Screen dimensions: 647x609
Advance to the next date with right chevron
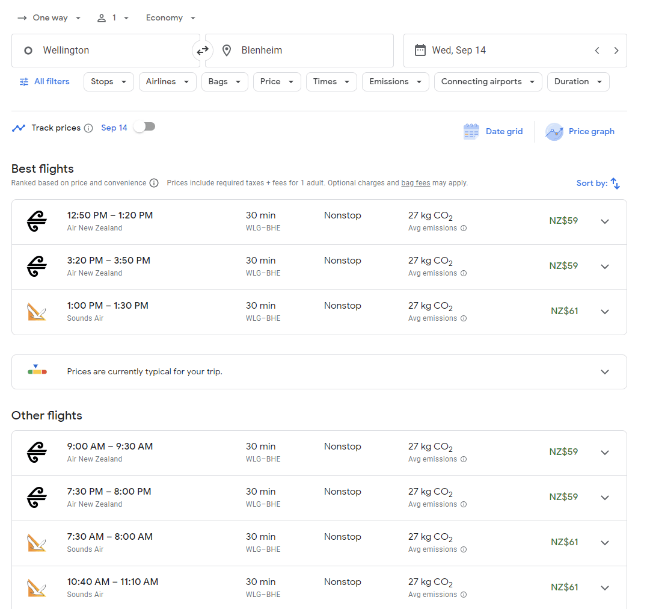(616, 51)
